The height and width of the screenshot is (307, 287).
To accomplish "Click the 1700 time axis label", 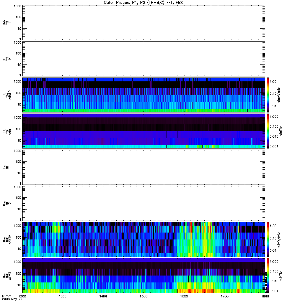I will [225, 296].
